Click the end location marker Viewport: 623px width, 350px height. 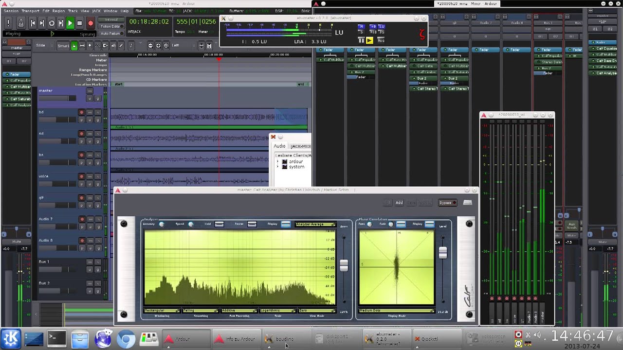coord(301,85)
